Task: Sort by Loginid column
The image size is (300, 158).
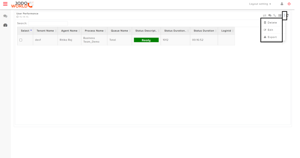Action: click(226, 31)
